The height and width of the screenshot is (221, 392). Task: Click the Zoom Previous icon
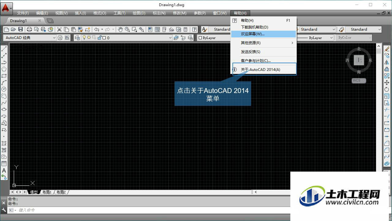point(141,29)
